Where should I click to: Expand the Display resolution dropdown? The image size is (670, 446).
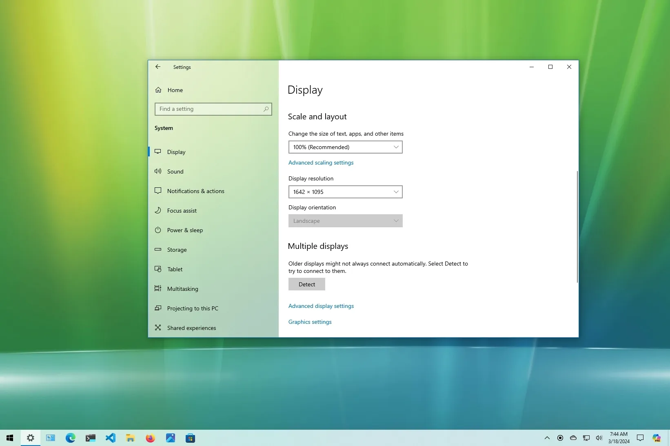pos(345,192)
